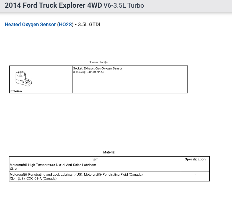232x204 pixels.
Task: Click the tool number 303-476(T94P-9472-A)
Action: pos(88,72)
